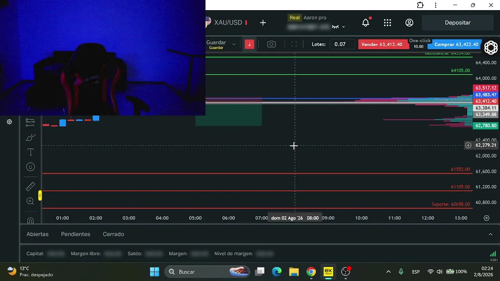Check the green connection signal indicator
Screen dimensions: 500x281
(x=493, y=254)
